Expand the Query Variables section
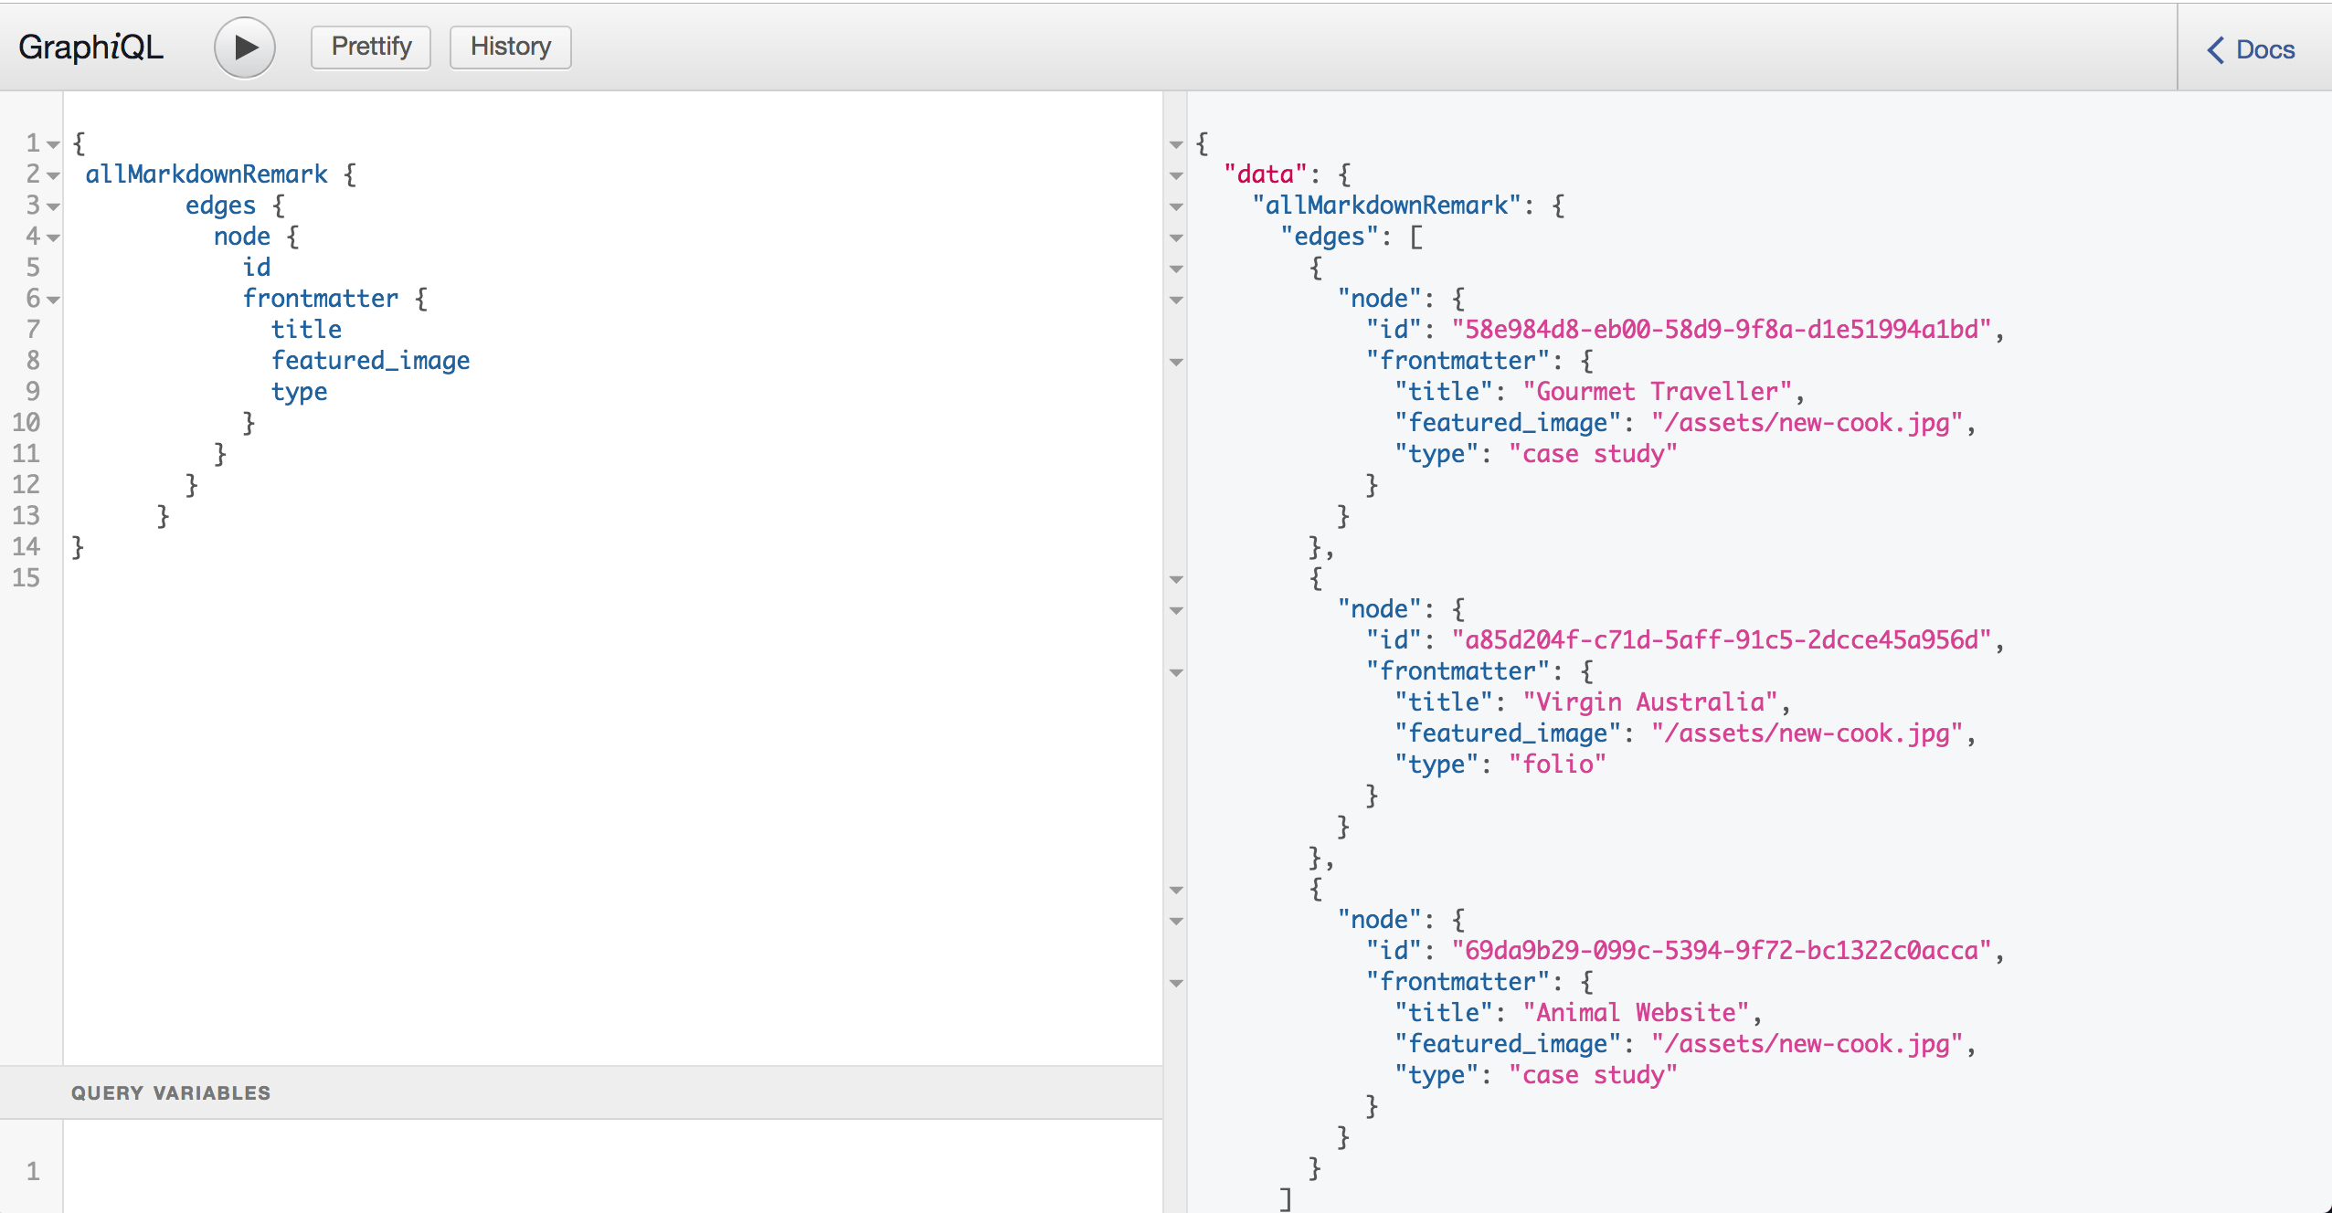This screenshot has width=2332, height=1213. pyautogui.click(x=171, y=1092)
